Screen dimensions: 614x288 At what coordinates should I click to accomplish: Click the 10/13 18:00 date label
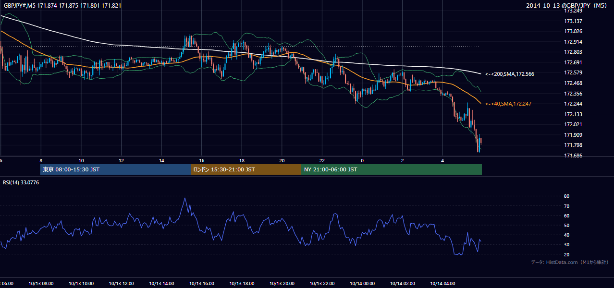(242, 283)
